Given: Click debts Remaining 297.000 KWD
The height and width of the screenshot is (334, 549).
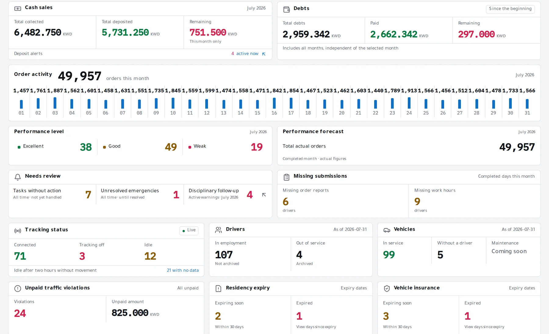Looking at the screenshot, I should point(482,34).
